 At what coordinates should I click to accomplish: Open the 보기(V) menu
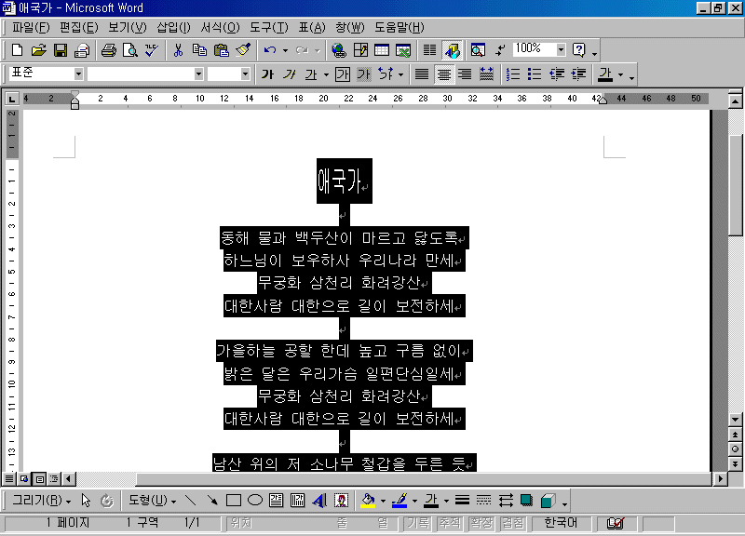pyautogui.click(x=128, y=28)
